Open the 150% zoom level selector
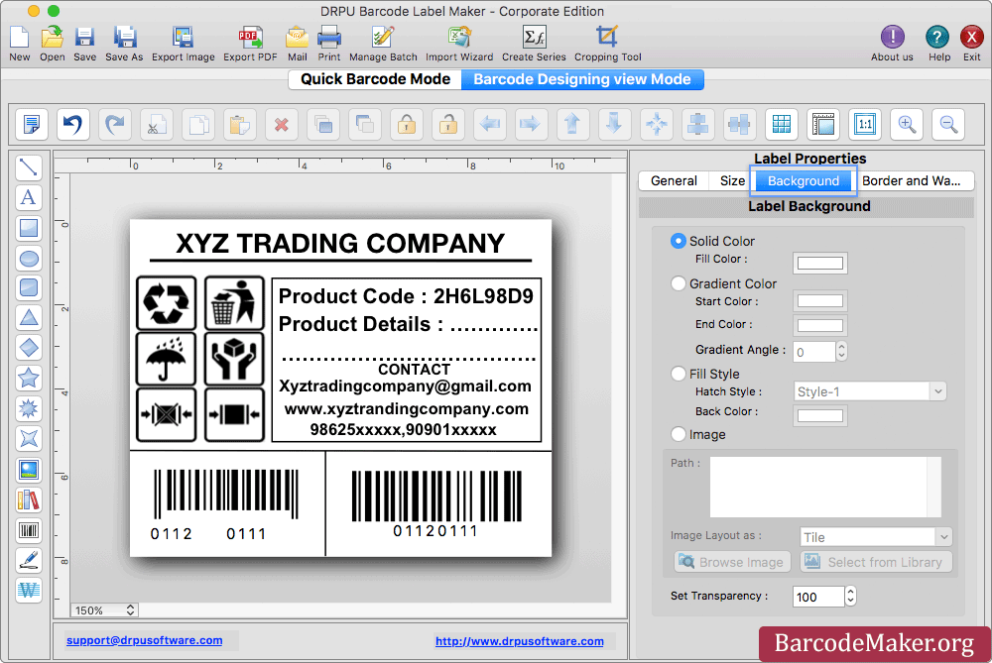 click(104, 609)
